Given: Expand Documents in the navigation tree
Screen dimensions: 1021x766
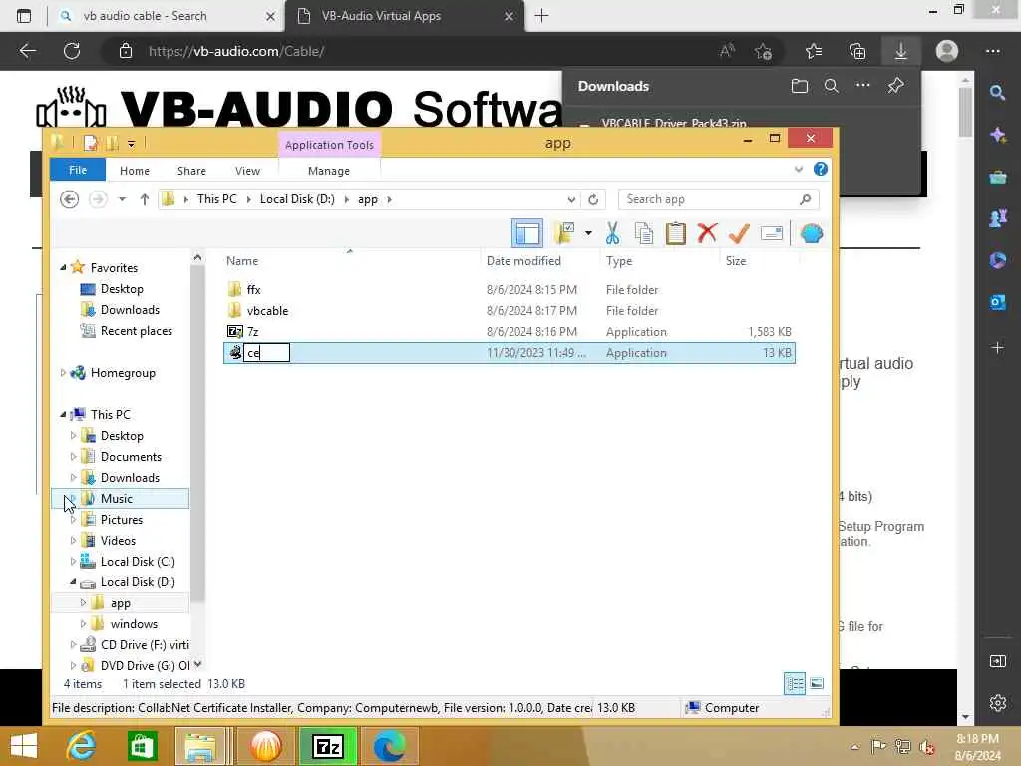Looking at the screenshot, I should (x=73, y=457).
